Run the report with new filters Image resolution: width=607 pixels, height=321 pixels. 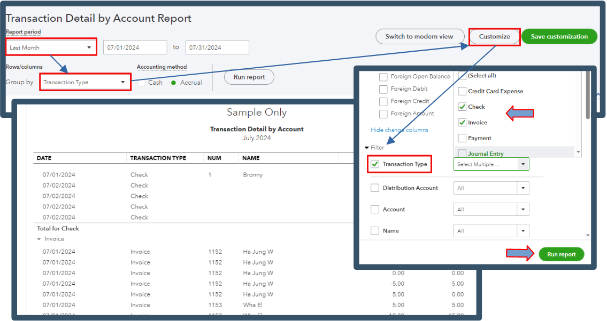(x=562, y=254)
